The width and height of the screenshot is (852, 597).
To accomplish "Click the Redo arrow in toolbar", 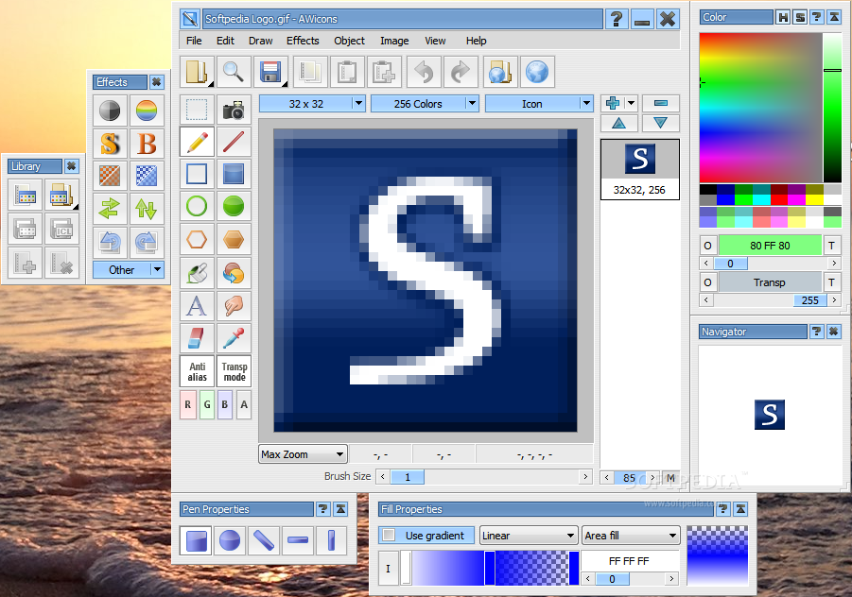I will [x=461, y=72].
